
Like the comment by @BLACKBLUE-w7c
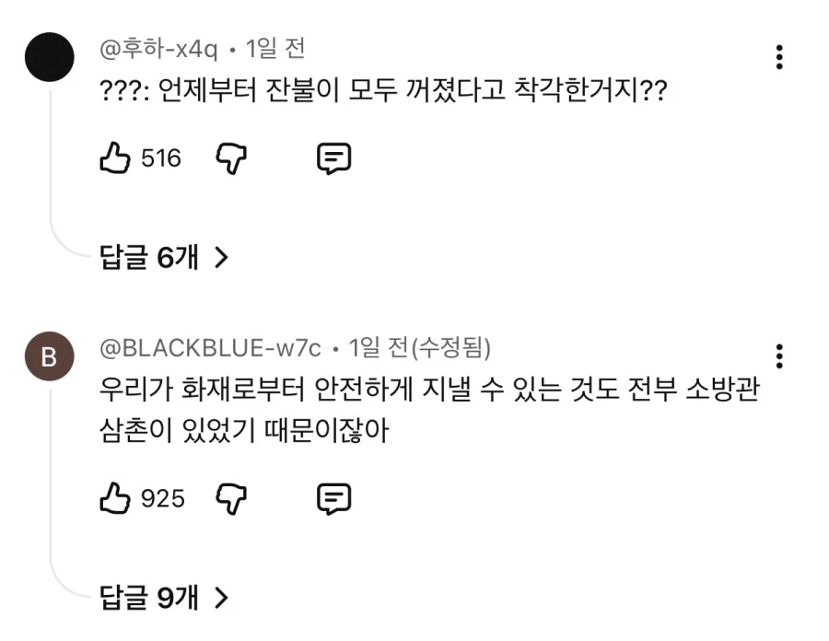coord(114,498)
